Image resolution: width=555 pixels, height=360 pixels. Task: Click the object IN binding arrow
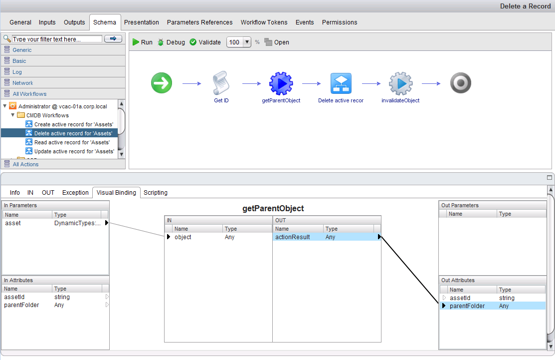(x=169, y=237)
